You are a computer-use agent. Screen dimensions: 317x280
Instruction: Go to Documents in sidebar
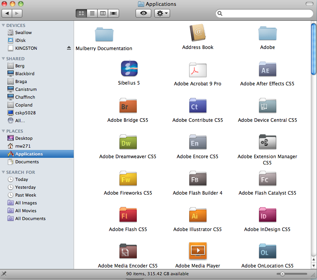point(37,162)
